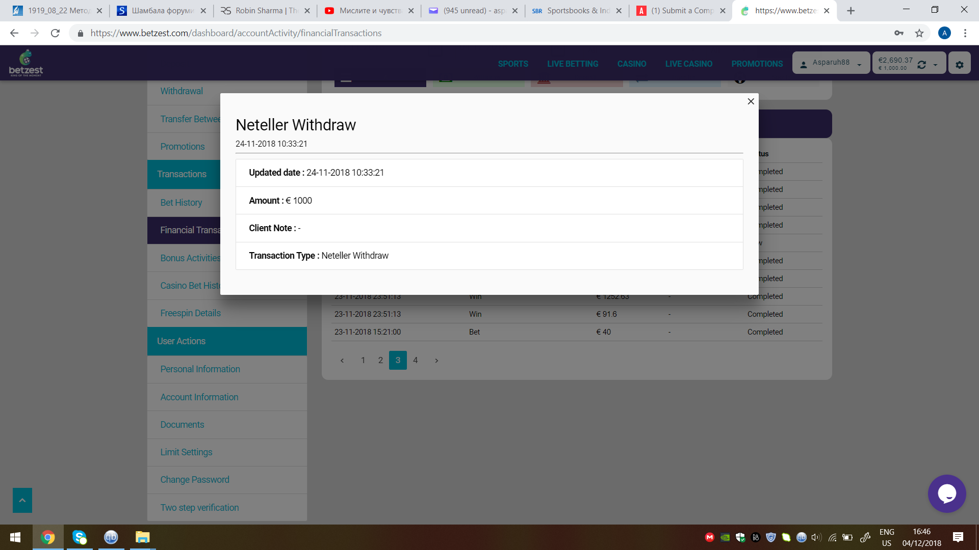The image size is (979, 550).
Task: Click the Betzest logo
Action: pos(26,63)
